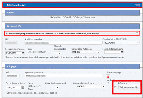
Task: Click declarant birth date field 01/10/1981
Action: [13, 53]
